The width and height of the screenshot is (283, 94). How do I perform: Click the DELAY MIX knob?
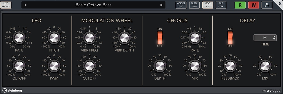point(265,66)
